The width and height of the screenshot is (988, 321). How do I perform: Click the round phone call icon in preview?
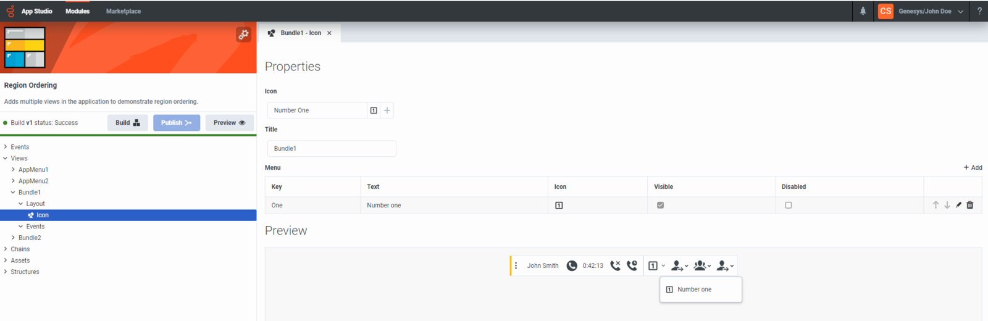[x=572, y=265]
